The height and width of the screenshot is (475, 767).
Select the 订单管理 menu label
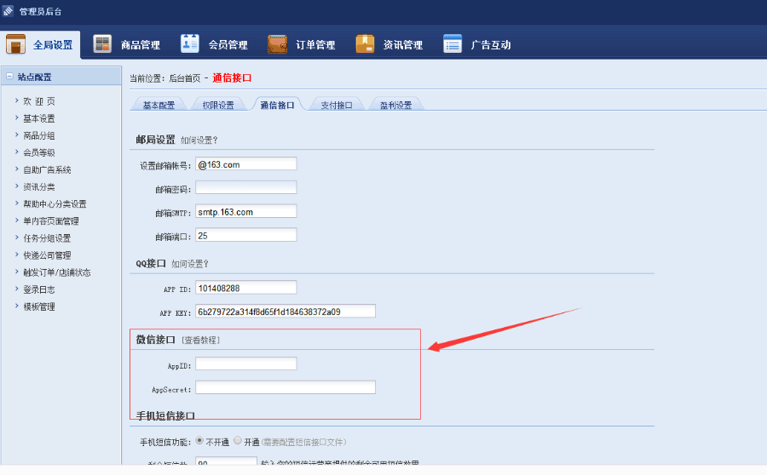click(x=315, y=45)
